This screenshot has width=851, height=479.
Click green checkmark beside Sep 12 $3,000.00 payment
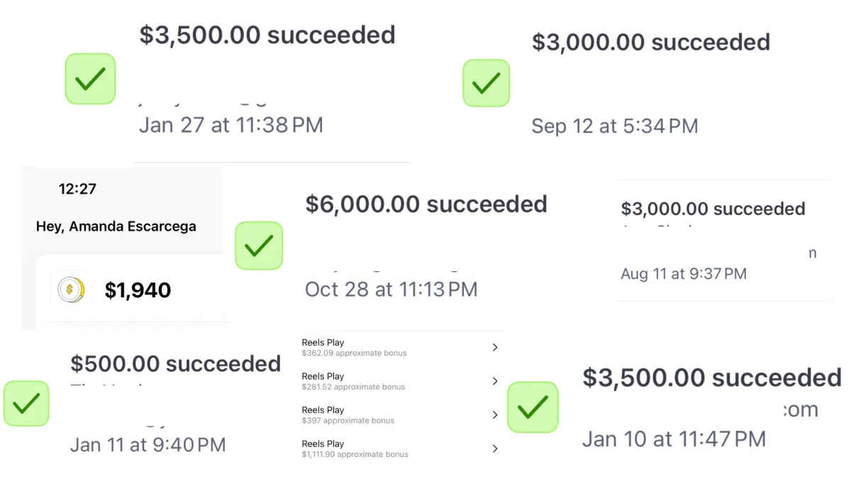tap(486, 83)
